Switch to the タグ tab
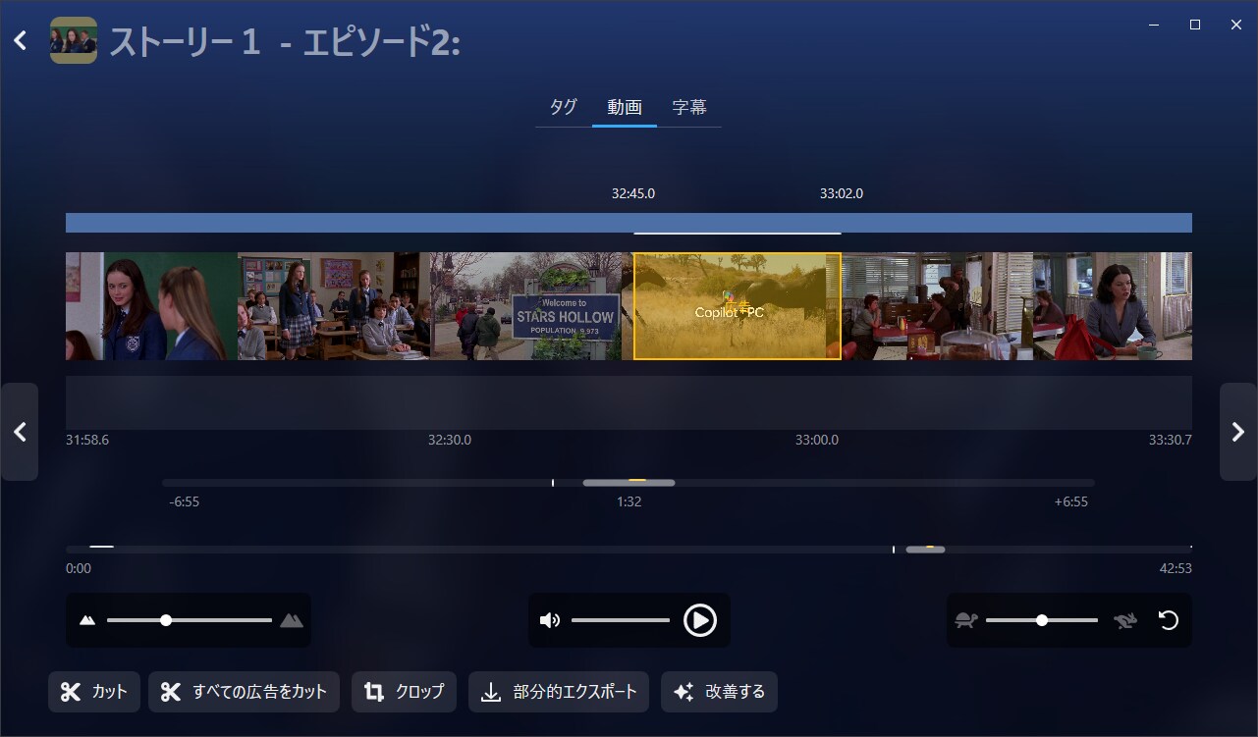1258x737 pixels. pyautogui.click(x=563, y=107)
